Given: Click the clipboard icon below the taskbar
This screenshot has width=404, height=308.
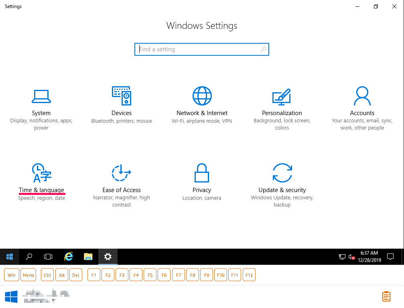Looking at the screenshot, I should (x=386, y=296).
